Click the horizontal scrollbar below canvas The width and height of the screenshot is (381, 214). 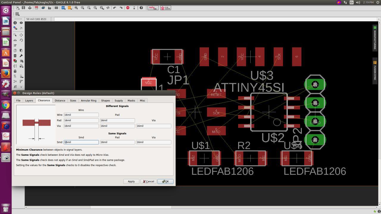click(201, 207)
